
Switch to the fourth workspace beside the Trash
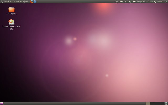[x=162, y=103]
